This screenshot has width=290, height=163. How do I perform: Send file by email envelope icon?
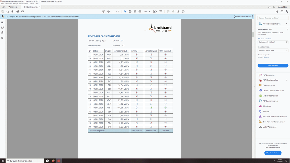point(282,12)
